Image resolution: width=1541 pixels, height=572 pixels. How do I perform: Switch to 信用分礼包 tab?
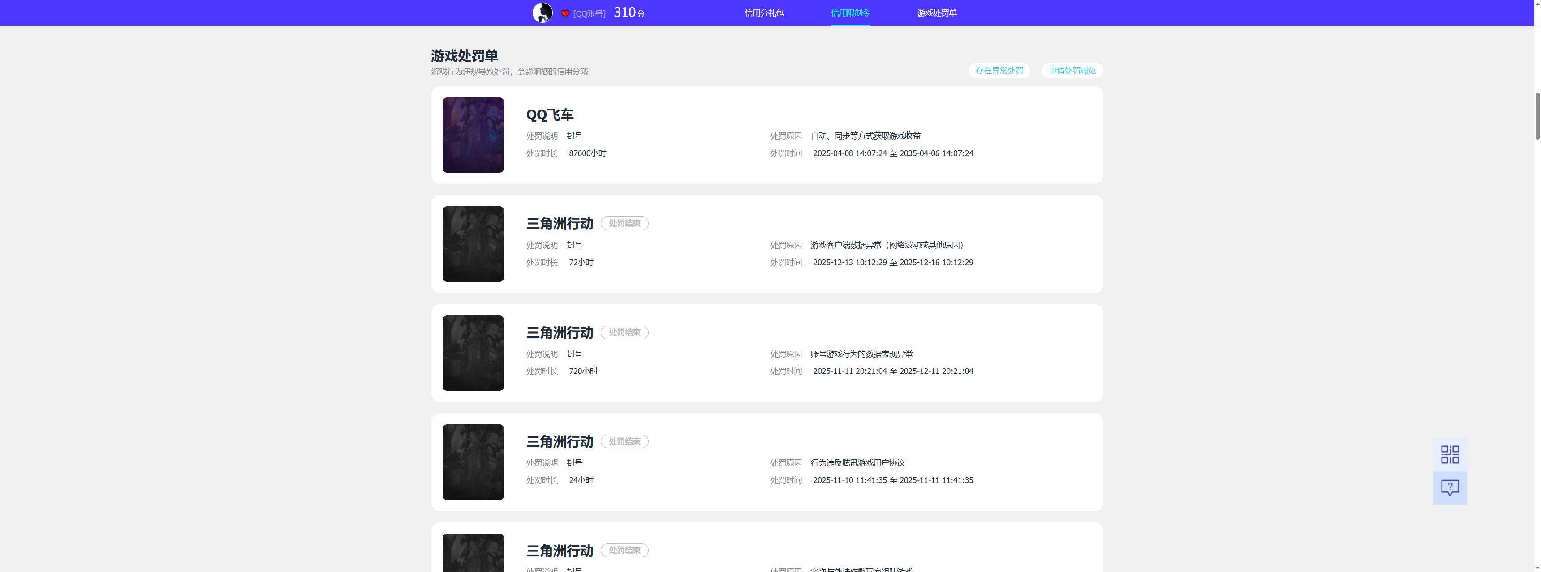764,13
